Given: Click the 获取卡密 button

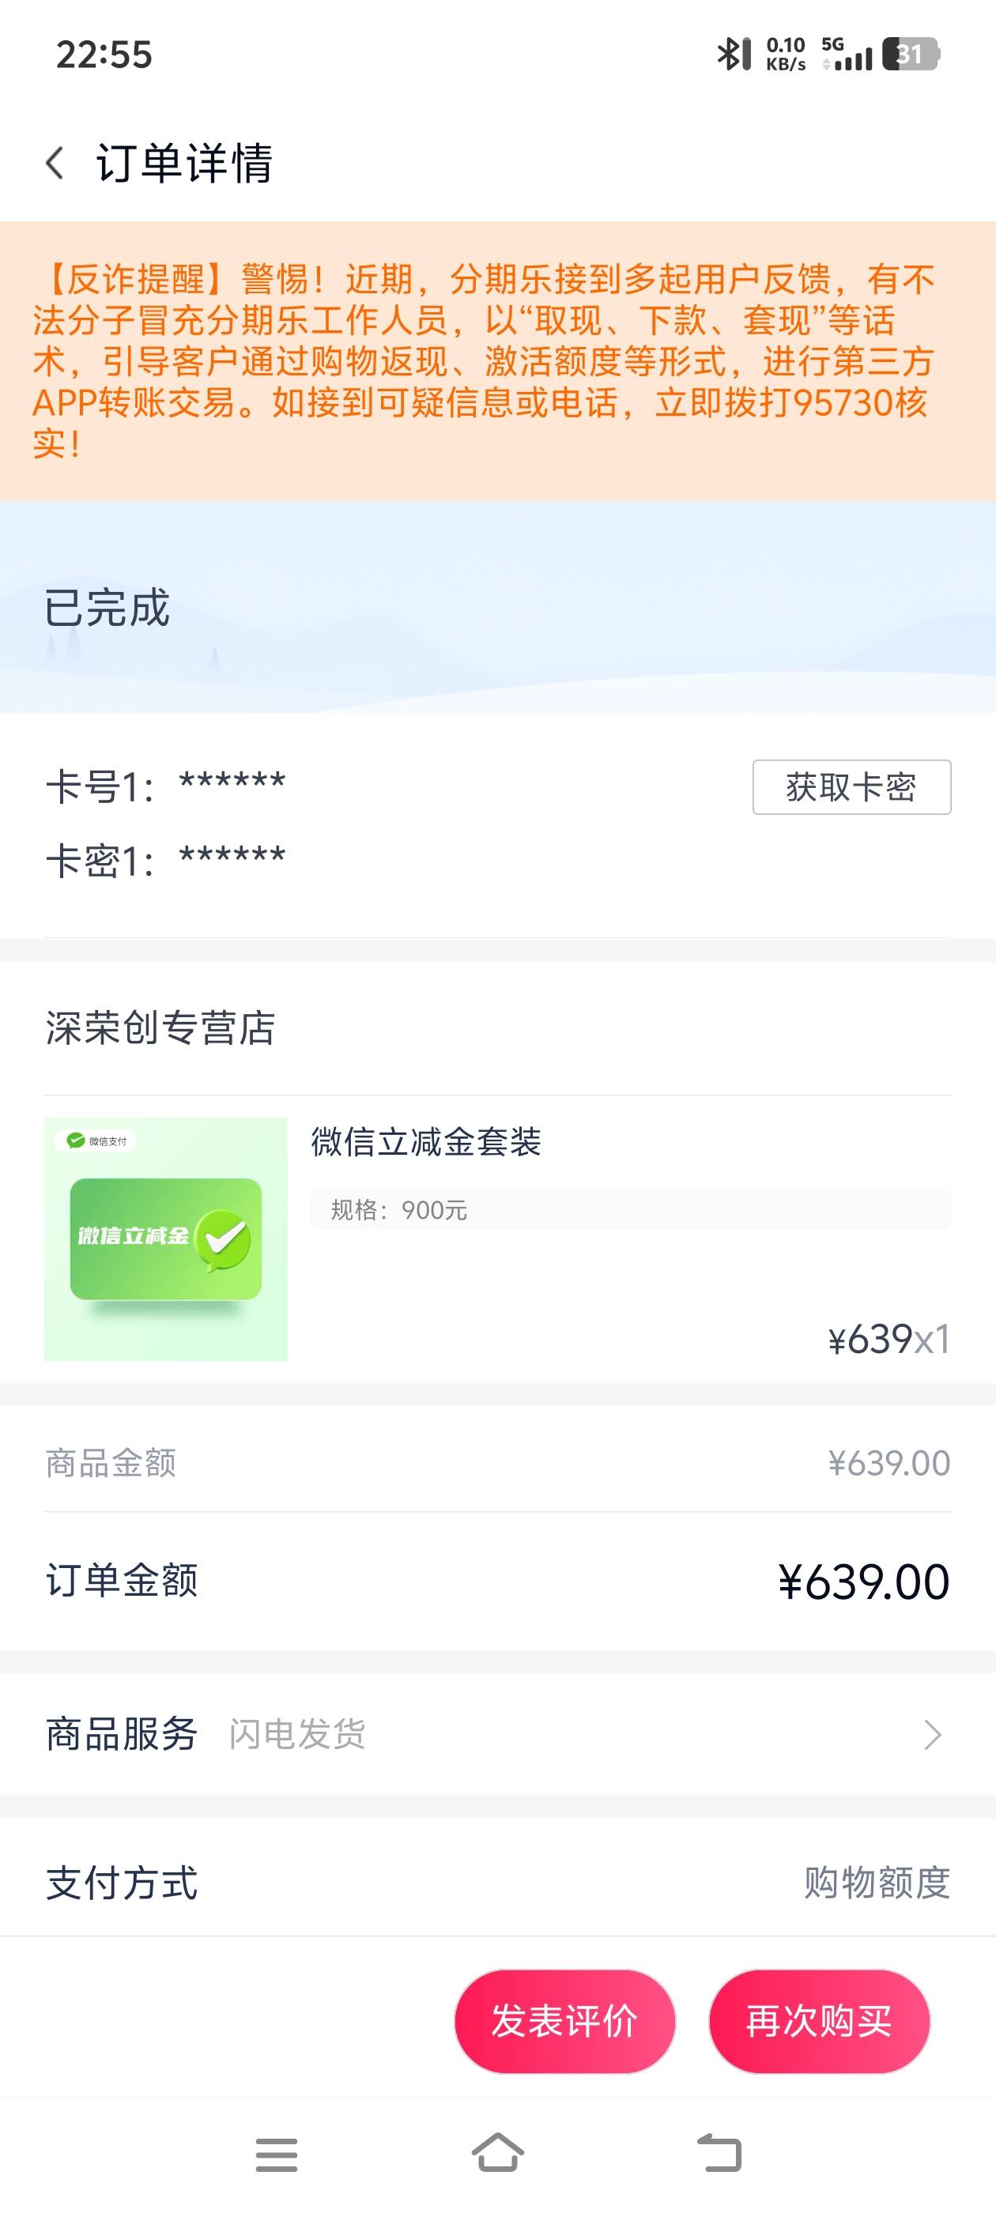Looking at the screenshot, I should tap(851, 787).
